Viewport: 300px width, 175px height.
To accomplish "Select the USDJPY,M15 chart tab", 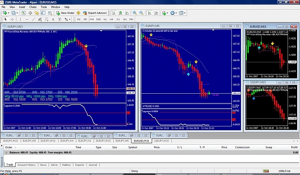I will (x=161, y=141).
